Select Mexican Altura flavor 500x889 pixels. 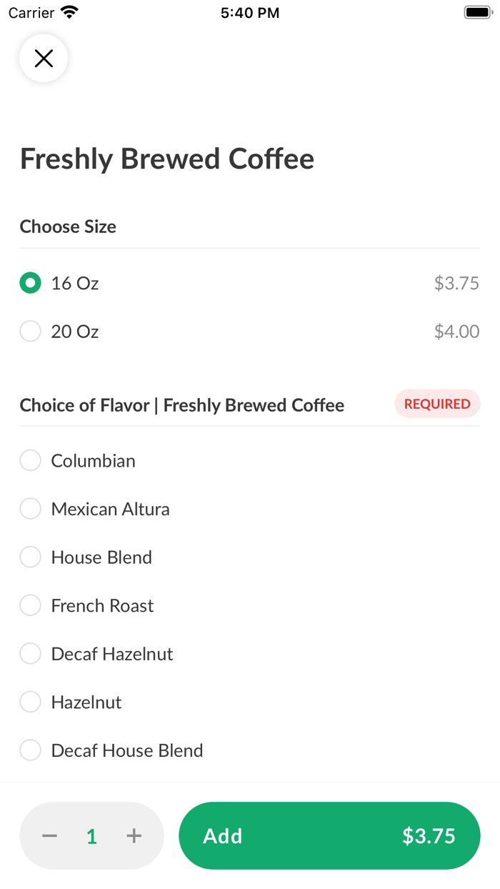point(30,509)
